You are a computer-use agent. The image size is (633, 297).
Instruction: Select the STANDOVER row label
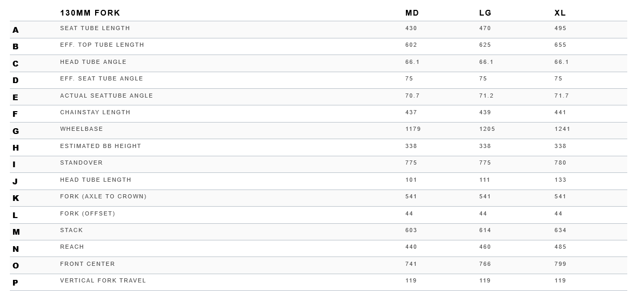click(x=81, y=163)
